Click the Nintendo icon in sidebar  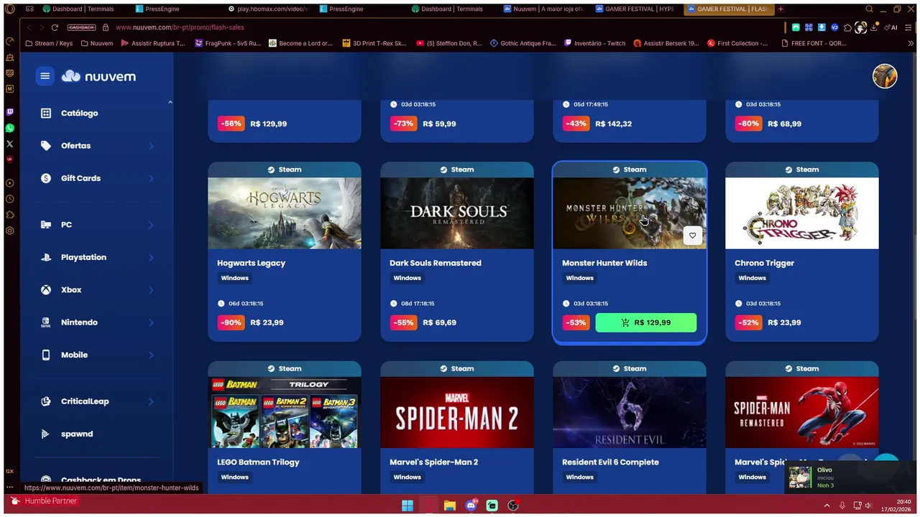click(x=46, y=322)
